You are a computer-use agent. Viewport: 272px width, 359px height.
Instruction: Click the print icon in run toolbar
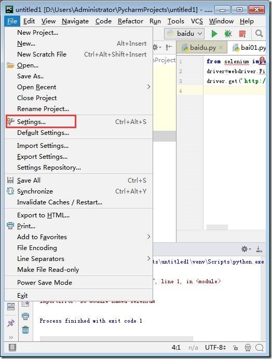[x=25, y=316]
